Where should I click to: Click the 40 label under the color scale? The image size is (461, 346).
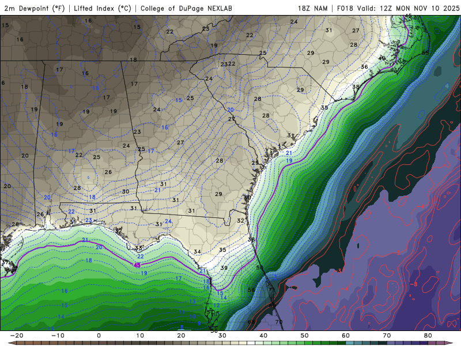263,336
